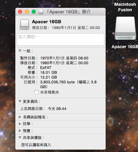The height and width of the screenshot is (152, 138).
Task: Click the header 修改日期 line under the name
Action: [x=66, y=28]
